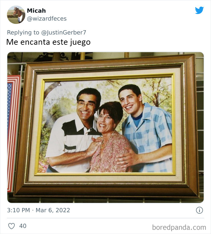
Task: Open Micah's horse profile avatar
Action: pos(16,15)
